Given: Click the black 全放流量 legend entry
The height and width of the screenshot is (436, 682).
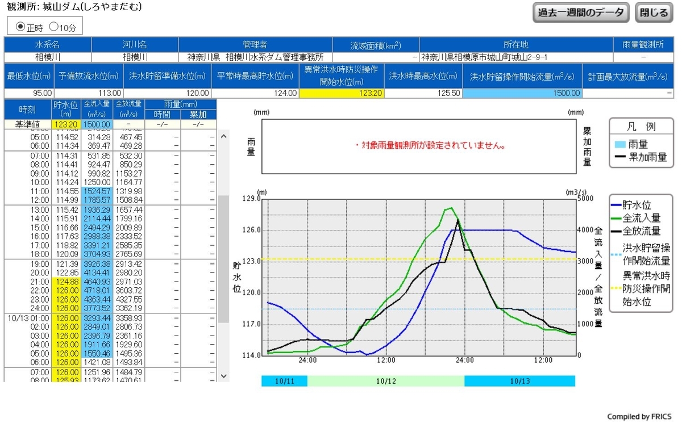Looking at the screenshot, I should click(635, 230).
